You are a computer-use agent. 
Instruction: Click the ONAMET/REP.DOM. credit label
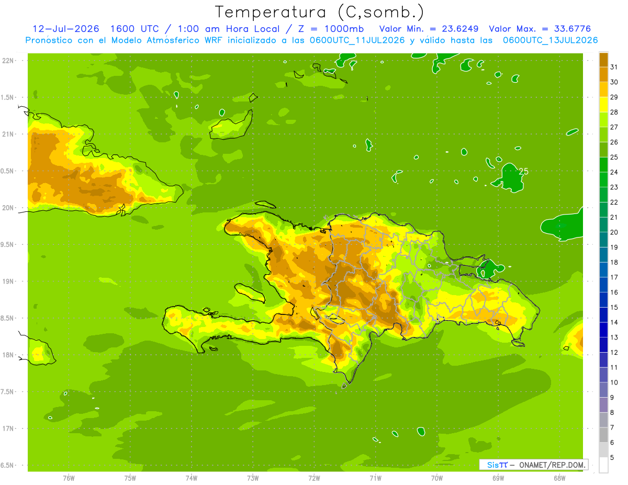click(x=552, y=465)
